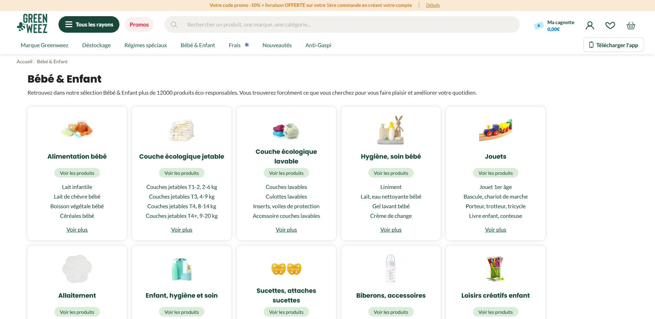
Task: Open the shopping basket icon
Action: 631,25
